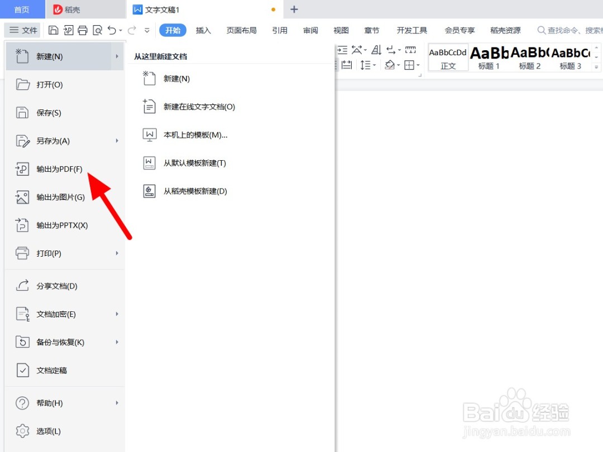
Task: Open the undo history dropdown arrow
Action: (x=121, y=30)
